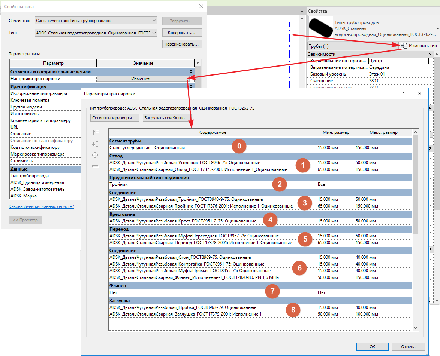Click the help question mark in Параметры трассировки
440x356 pixels.
click(x=403, y=93)
